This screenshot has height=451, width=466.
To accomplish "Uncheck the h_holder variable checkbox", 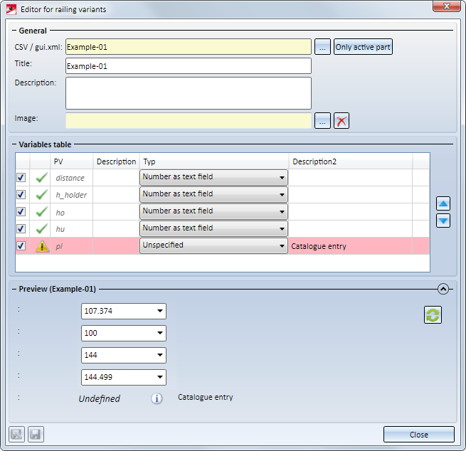I will 21,195.
